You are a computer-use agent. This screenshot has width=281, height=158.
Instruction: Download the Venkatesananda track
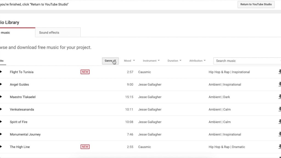[x=279, y=109]
